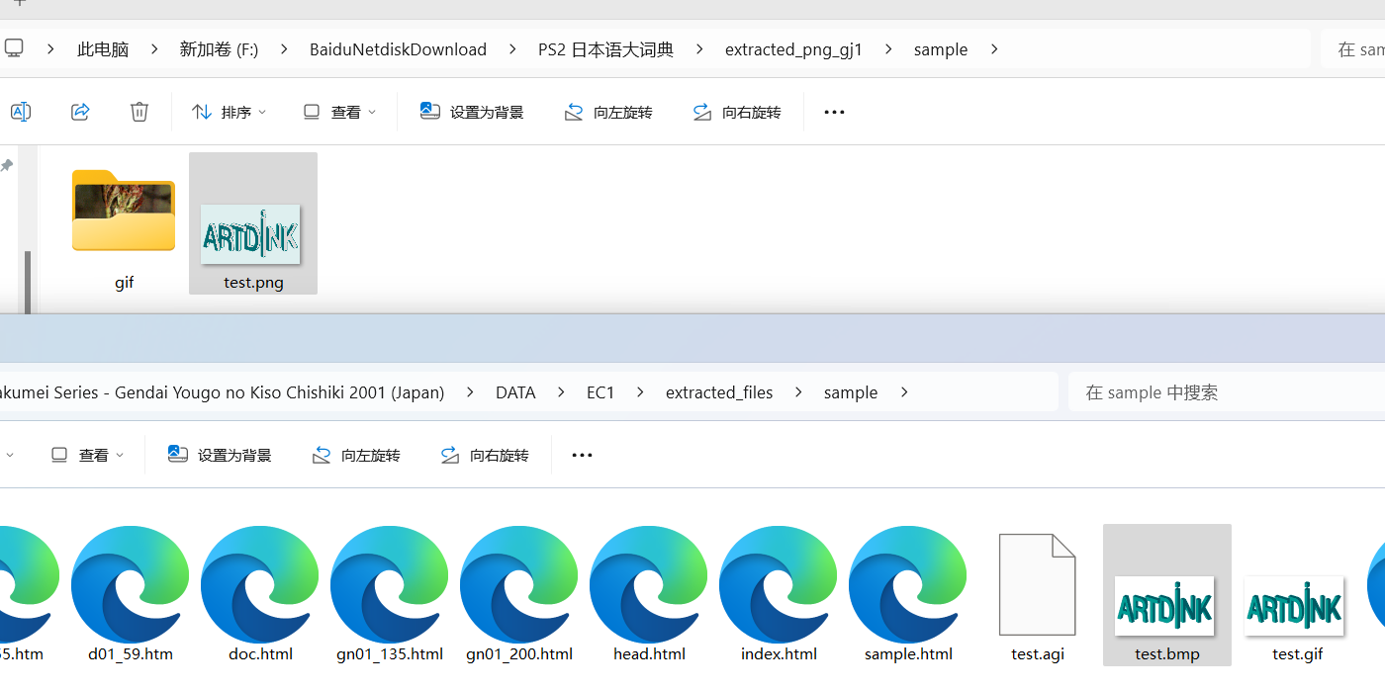Select the test.agi file icon
Screen dimensions: 1385x690
(x=1037, y=584)
